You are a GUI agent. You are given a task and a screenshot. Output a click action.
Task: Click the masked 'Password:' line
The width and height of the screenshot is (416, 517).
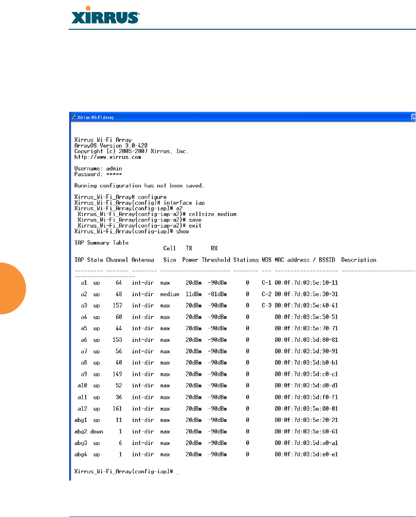[98, 174]
